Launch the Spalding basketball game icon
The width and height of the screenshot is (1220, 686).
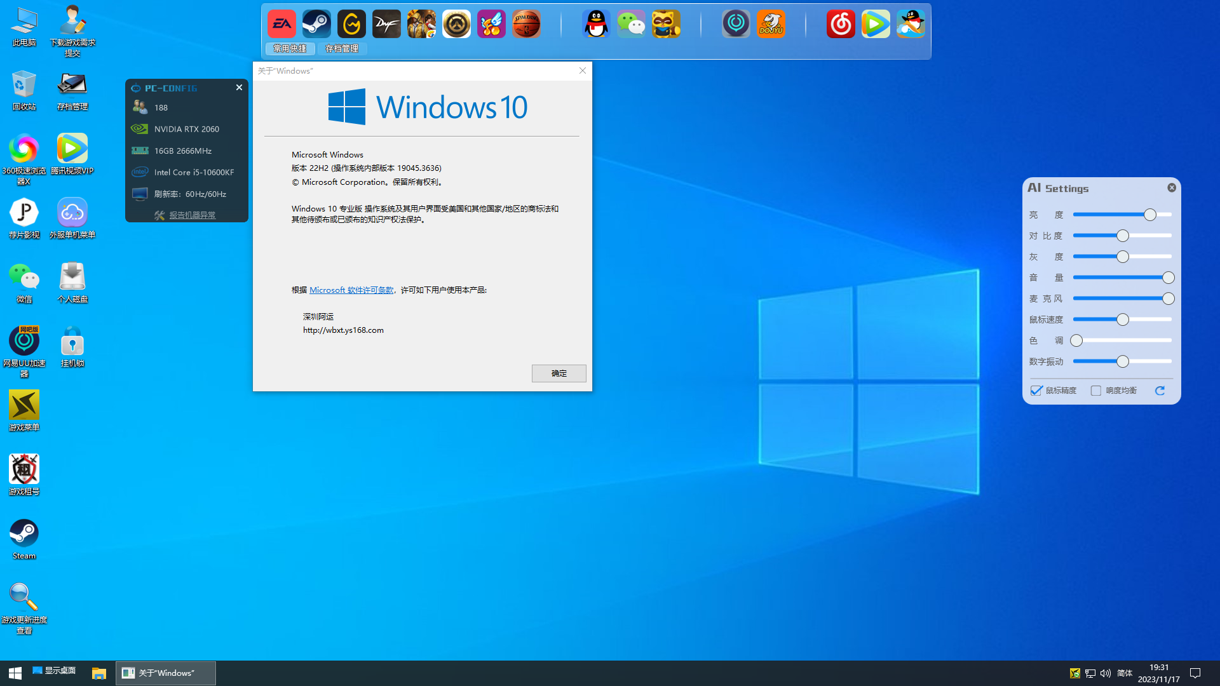tap(526, 24)
